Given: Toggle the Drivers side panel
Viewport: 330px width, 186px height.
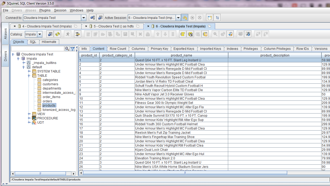Looking at the screenshot, I should (x=5, y=56).
